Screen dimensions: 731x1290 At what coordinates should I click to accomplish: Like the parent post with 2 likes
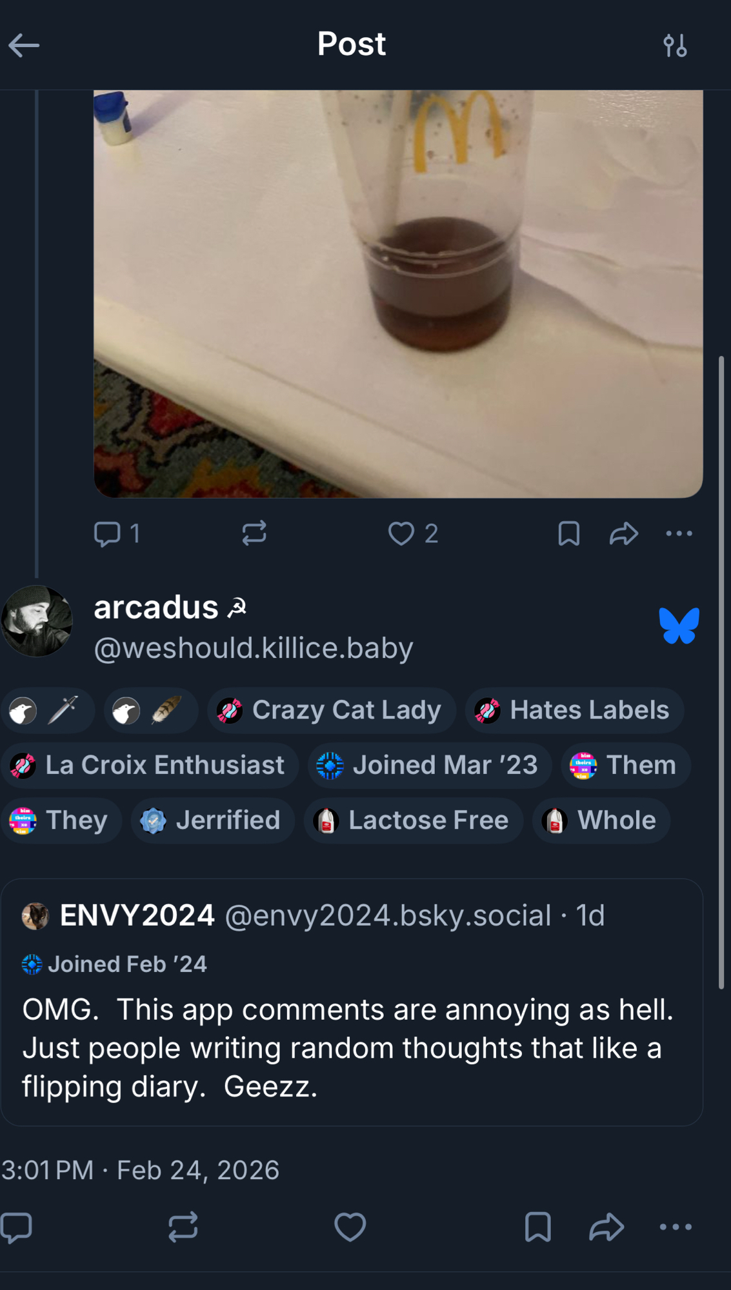401,534
